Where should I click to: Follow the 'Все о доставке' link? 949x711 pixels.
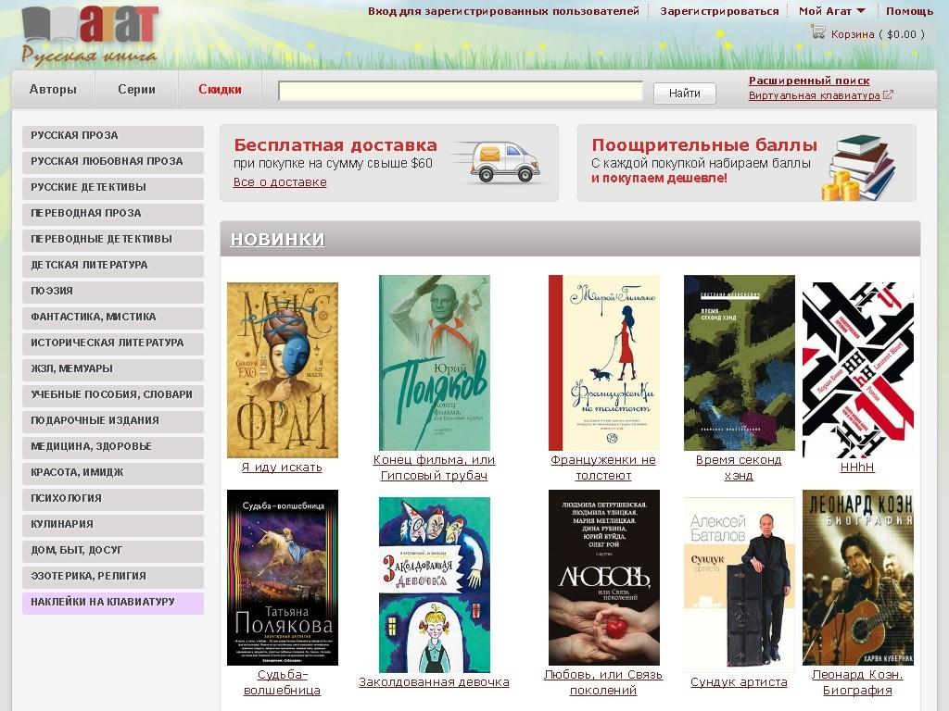280,182
